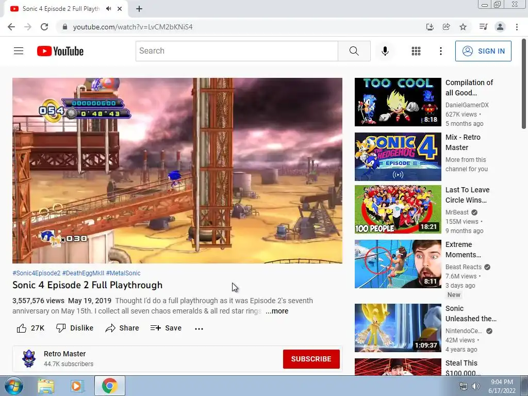This screenshot has height=396, width=528.
Task: Share this video
Action: [x=122, y=328]
